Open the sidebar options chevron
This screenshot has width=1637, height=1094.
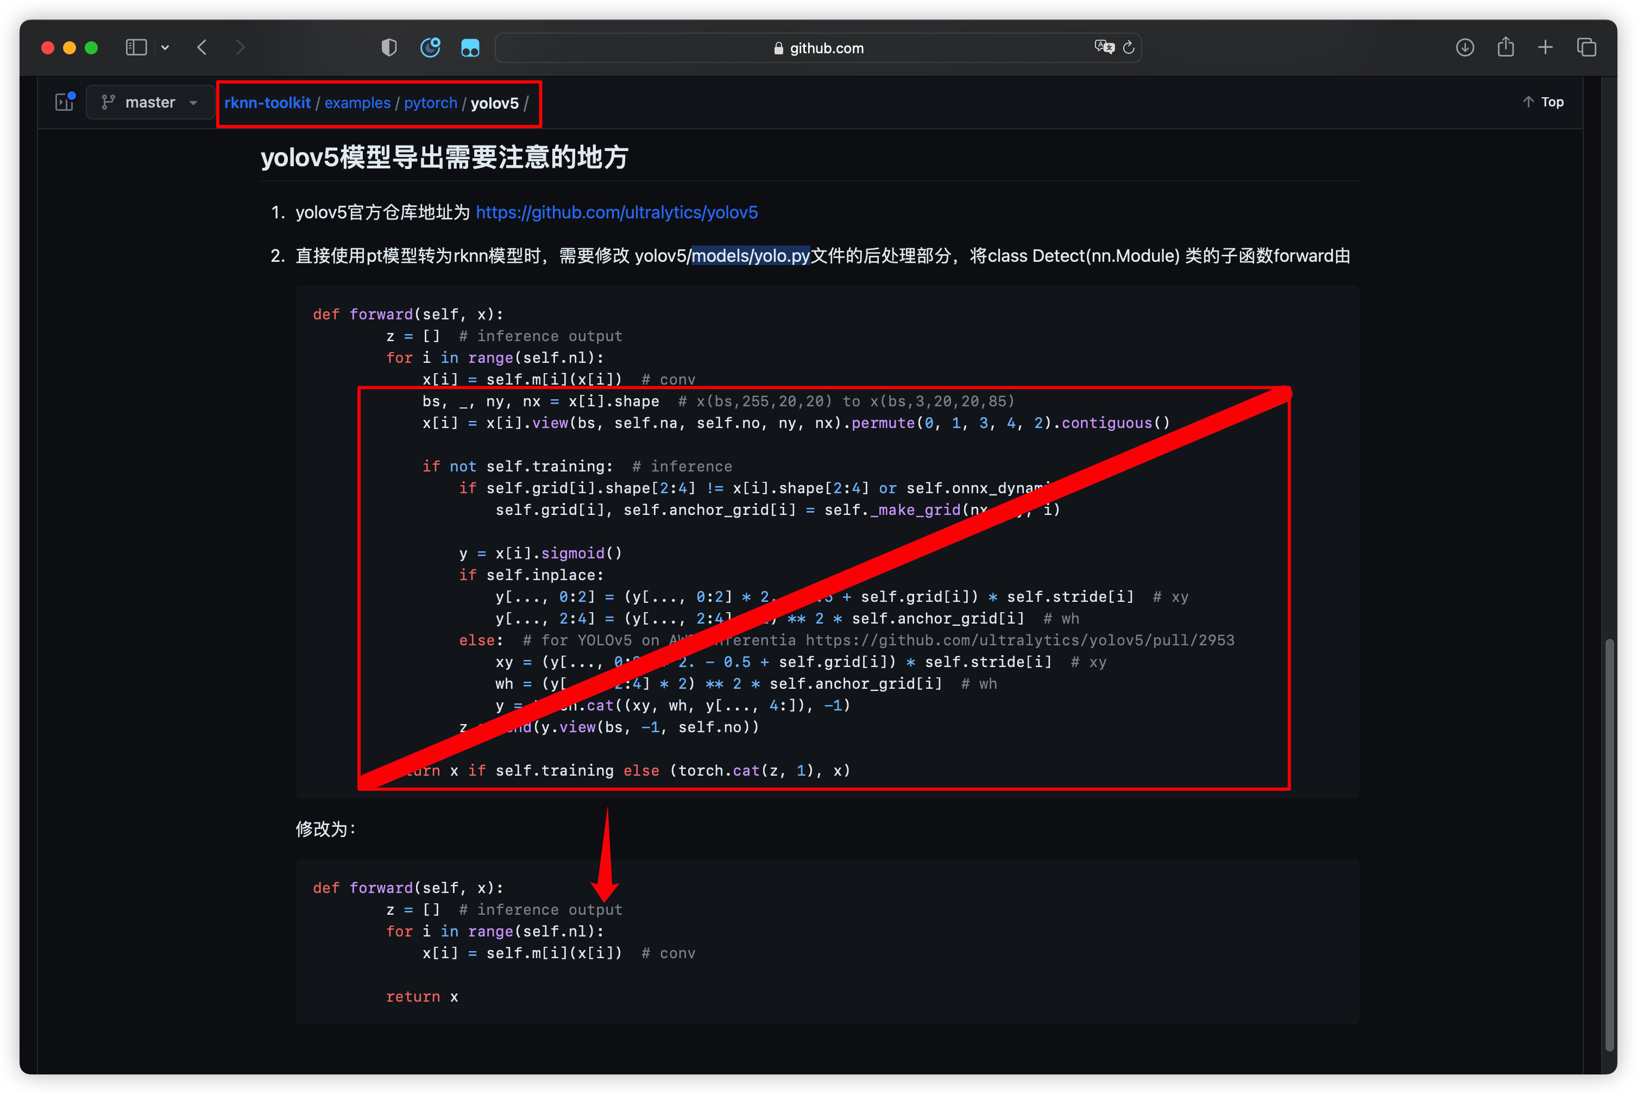pos(165,47)
